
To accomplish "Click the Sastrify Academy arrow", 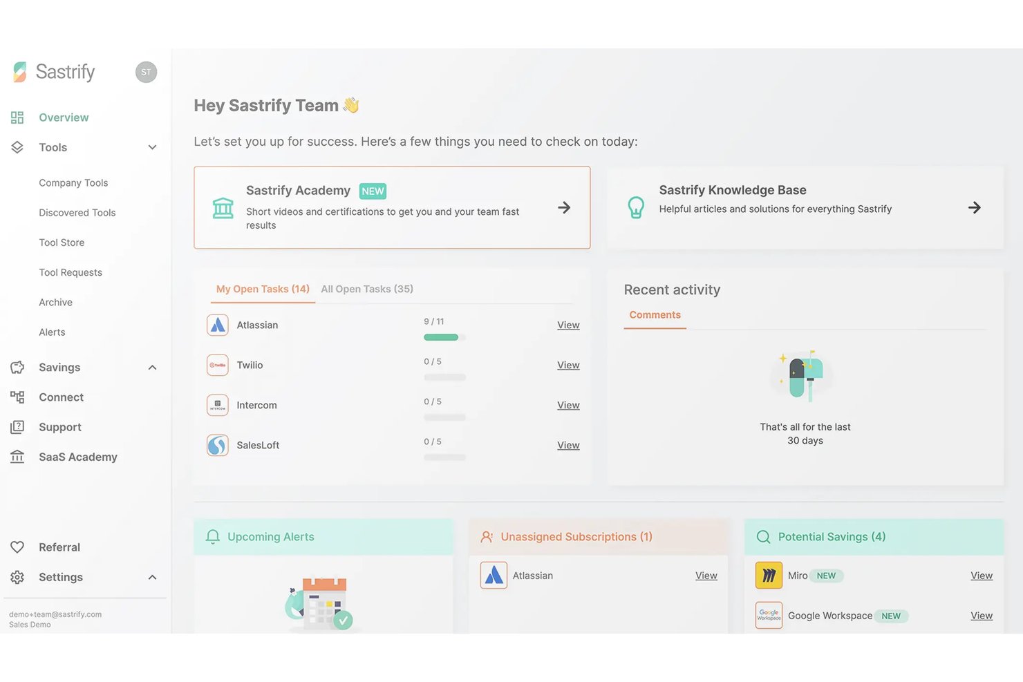I will (564, 207).
